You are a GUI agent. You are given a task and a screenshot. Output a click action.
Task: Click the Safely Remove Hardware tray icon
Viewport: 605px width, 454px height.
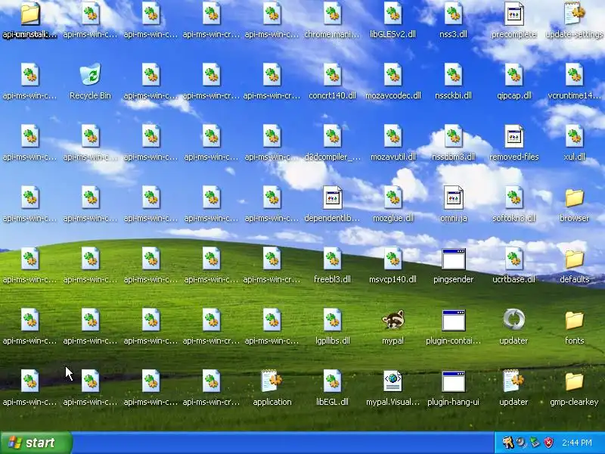tap(535, 443)
